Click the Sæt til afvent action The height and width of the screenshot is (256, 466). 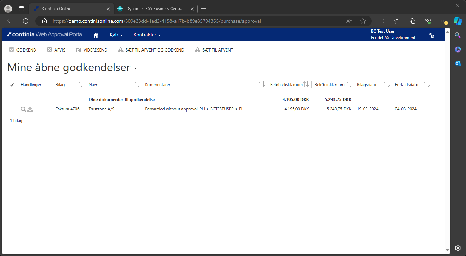tap(214, 50)
